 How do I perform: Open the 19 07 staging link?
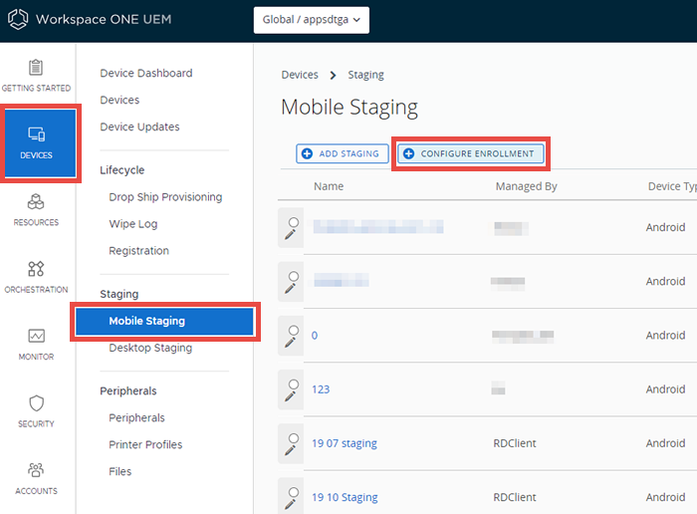pyautogui.click(x=345, y=443)
